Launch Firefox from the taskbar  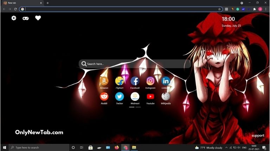(117, 147)
